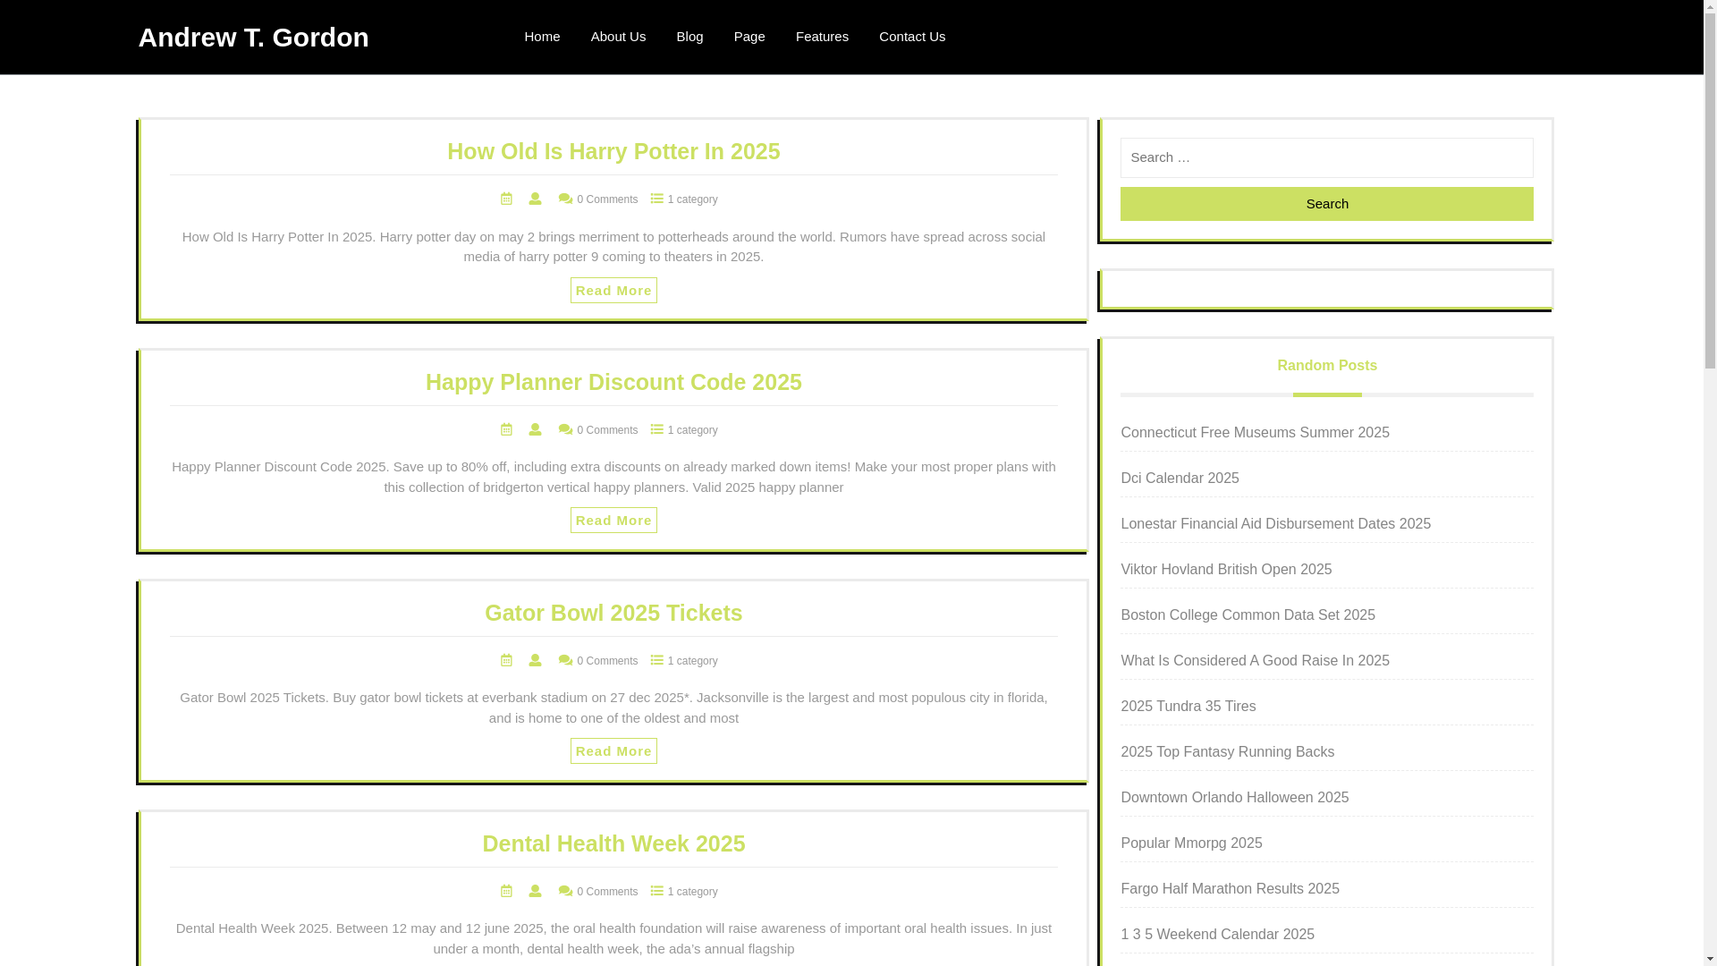Viewport: 1717px width, 966px height.
Task: Click the green Search button
Action: [1327, 204]
